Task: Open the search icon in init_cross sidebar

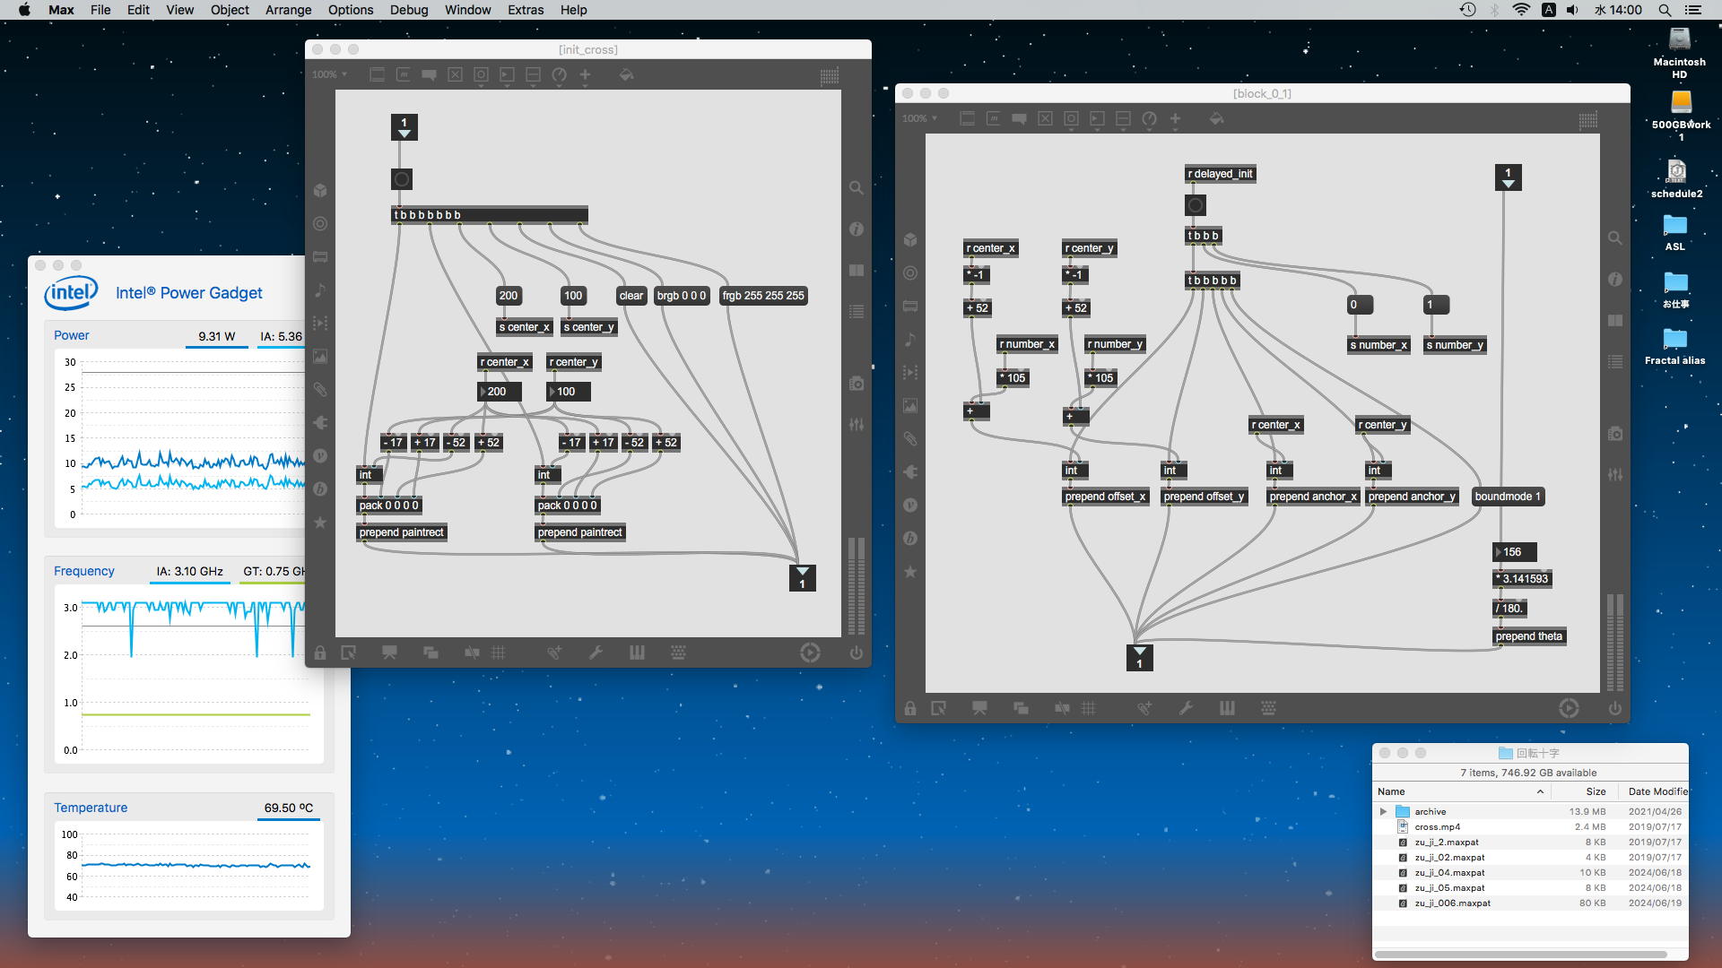Action: coord(856,188)
